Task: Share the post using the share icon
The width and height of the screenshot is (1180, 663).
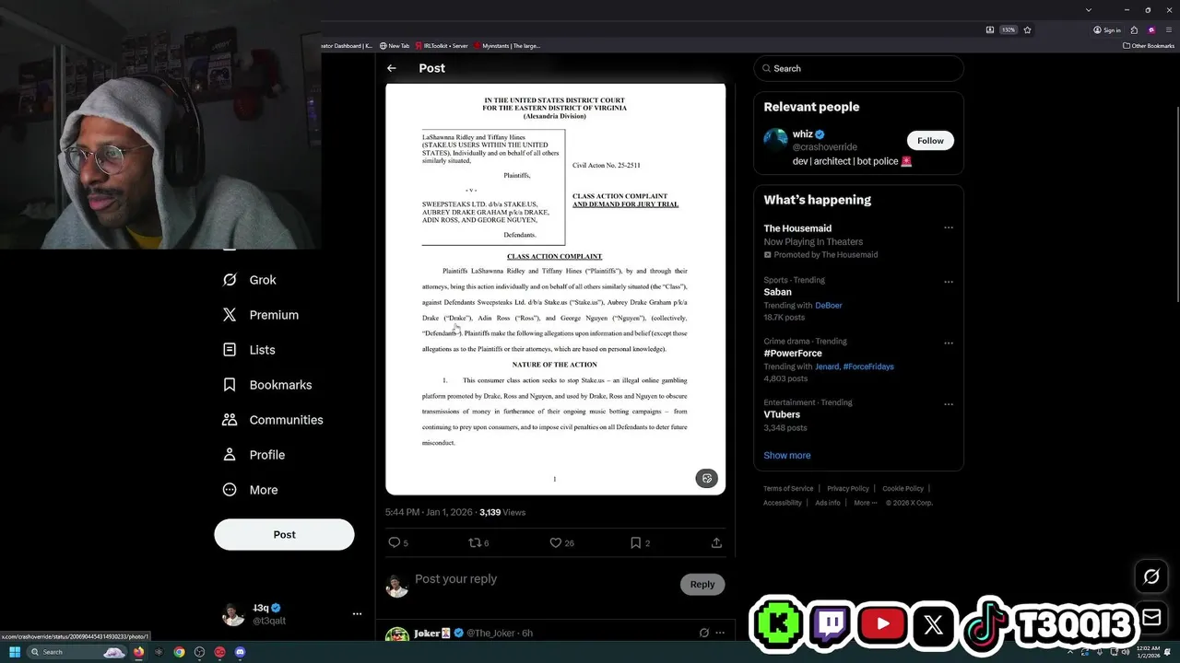Action: (716, 543)
